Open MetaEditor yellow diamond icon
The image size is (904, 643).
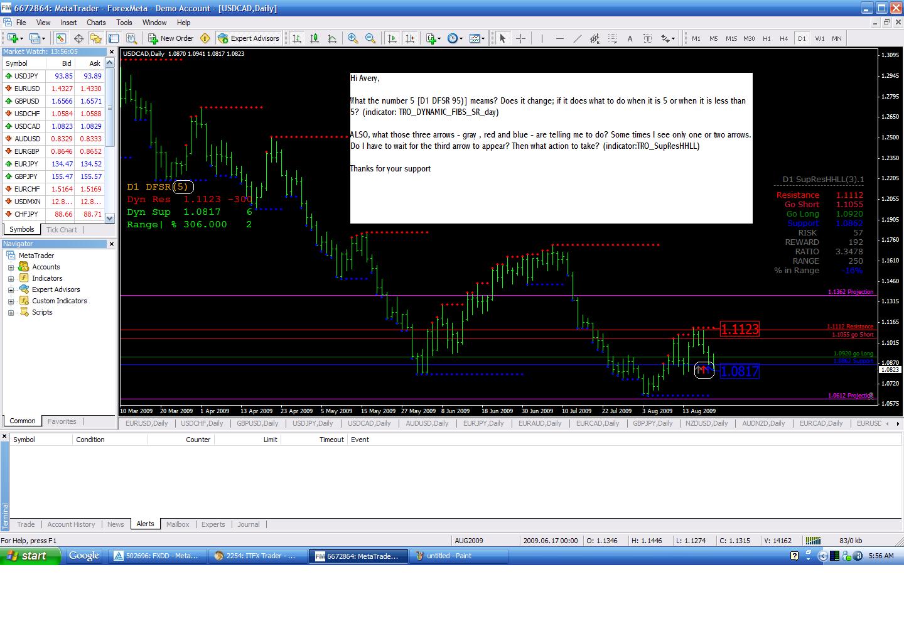(x=205, y=38)
